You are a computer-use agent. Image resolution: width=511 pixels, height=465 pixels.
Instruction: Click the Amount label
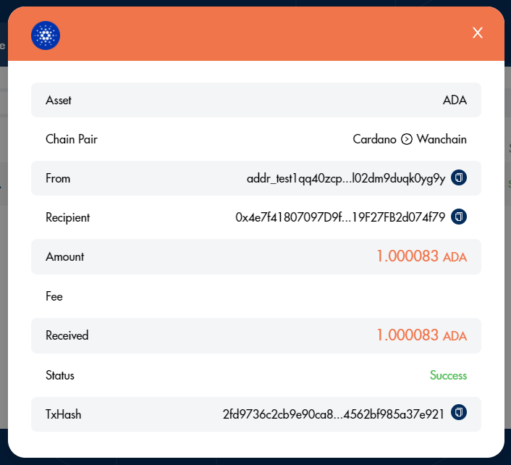(65, 256)
